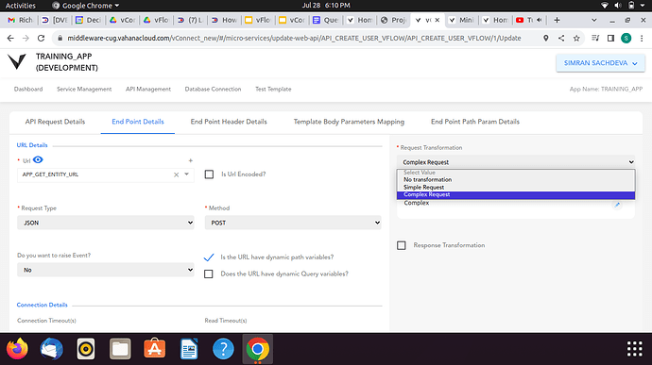Open the raise Event dropdown
The image size is (652, 365).
[106, 270]
